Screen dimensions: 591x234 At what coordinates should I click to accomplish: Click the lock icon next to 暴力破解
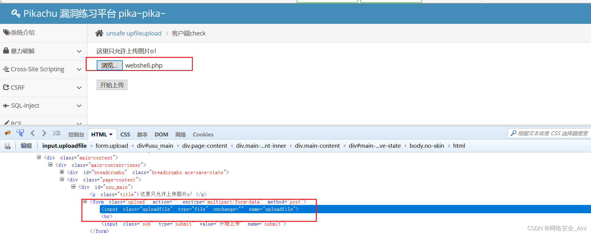click(x=6, y=50)
